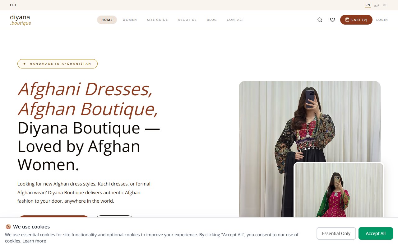Switch site language to DE

pyautogui.click(x=385, y=5)
